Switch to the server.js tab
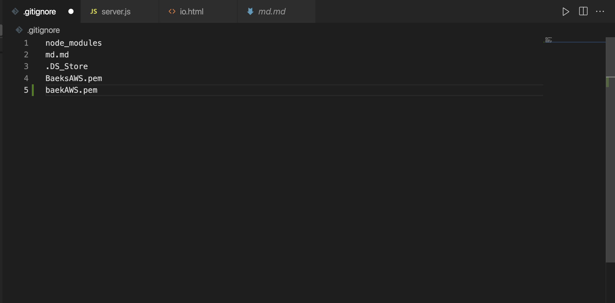Screen dimensions: 615x303 pyautogui.click(x=120, y=11)
